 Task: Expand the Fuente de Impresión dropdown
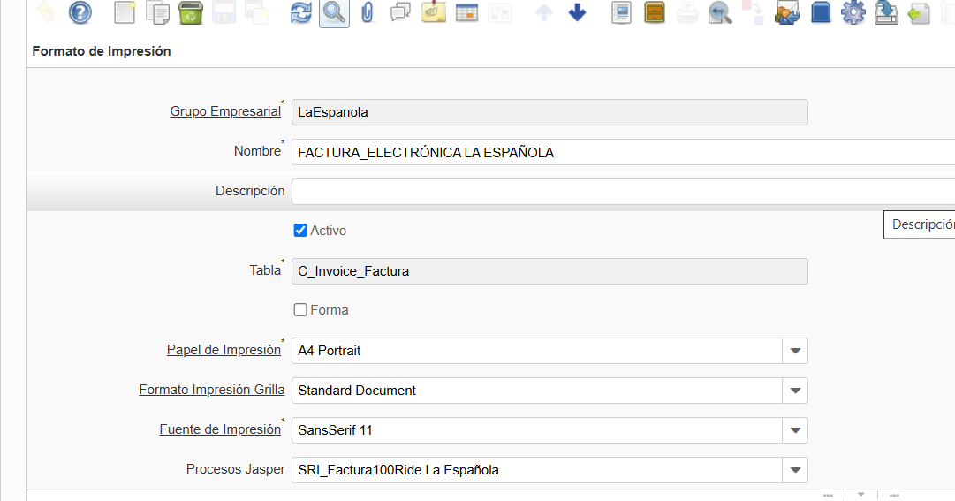pyautogui.click(x=795, y=430)
